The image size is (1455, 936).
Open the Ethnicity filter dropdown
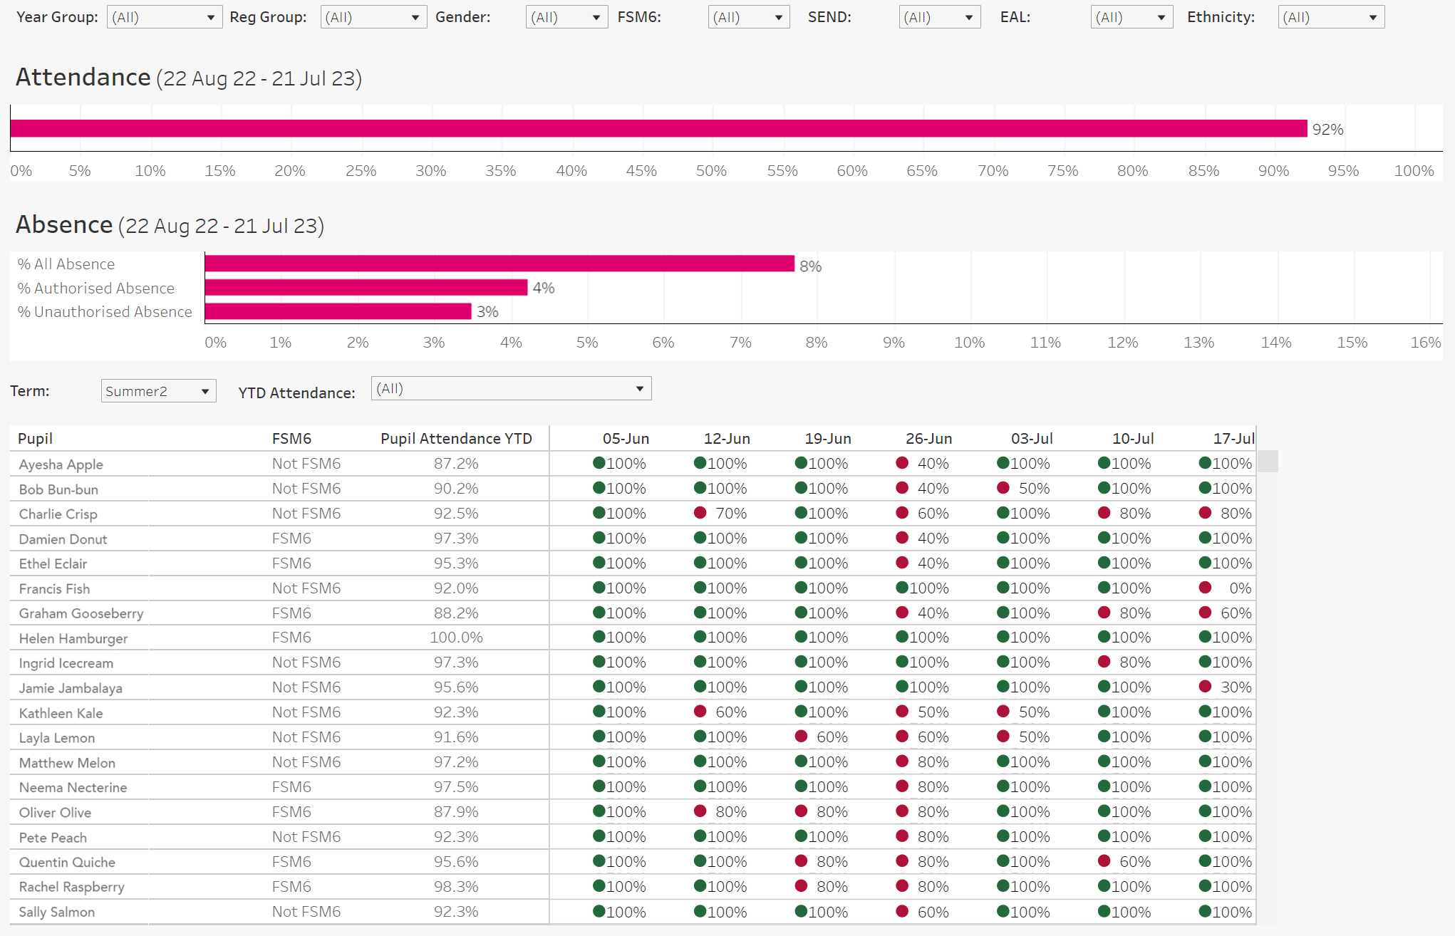tap(1331, 17)
